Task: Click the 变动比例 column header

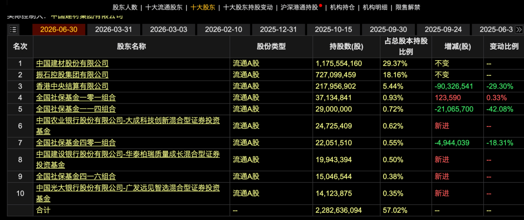Action: 504,47
